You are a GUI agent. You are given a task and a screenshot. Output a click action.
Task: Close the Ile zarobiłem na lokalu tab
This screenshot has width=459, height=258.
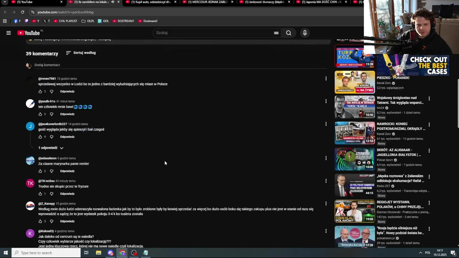pos(118,2)
